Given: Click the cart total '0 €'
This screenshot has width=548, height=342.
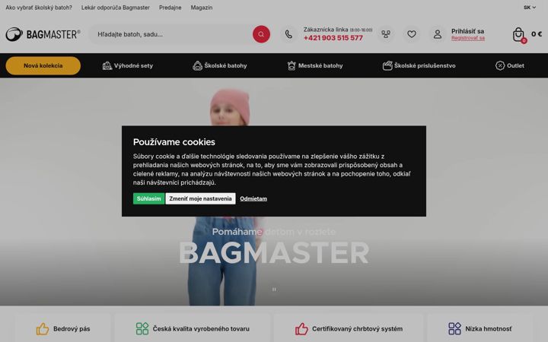Looking at the screenshot, I should pos(537,34).
